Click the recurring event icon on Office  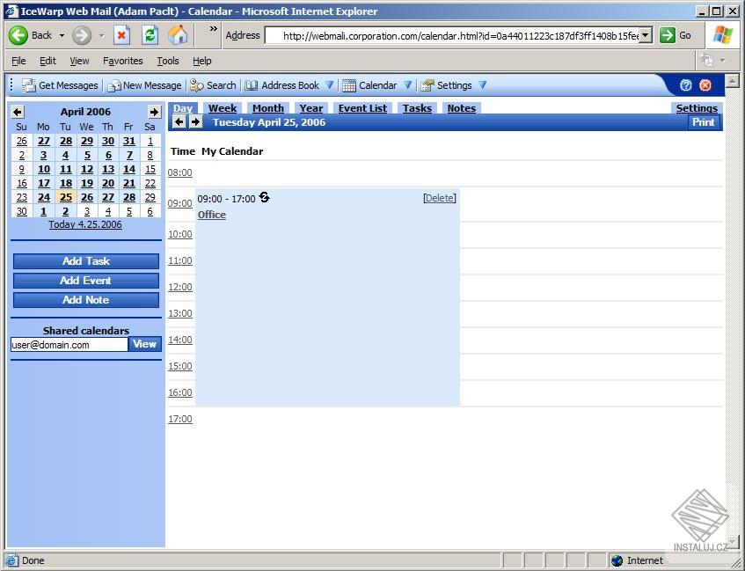(x=264, y=197)
